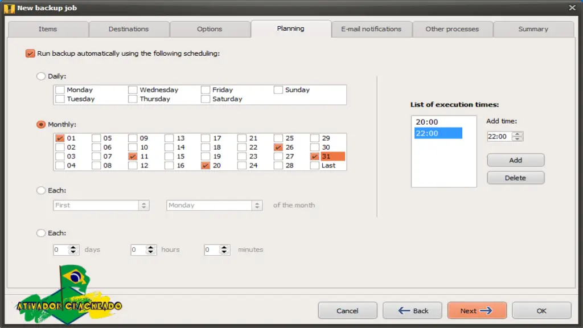Select 20:00 in execution times list

point(438,122)
